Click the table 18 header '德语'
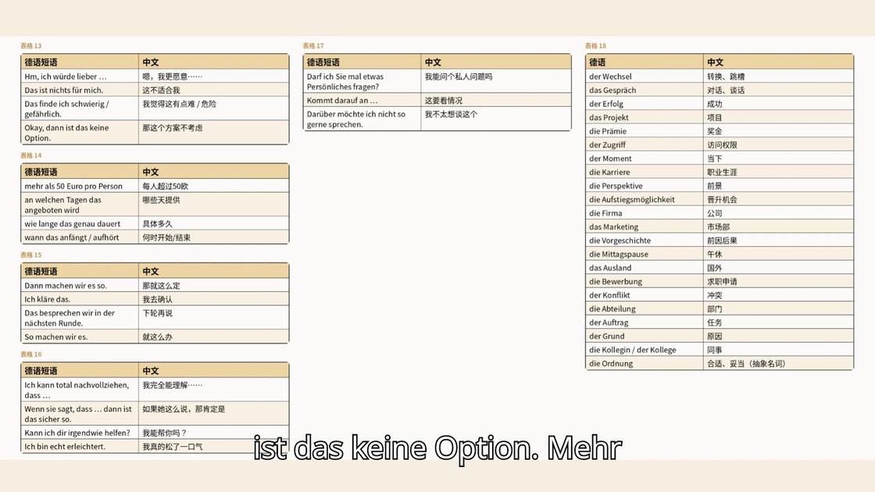875x492 pixels. [597, 62]
